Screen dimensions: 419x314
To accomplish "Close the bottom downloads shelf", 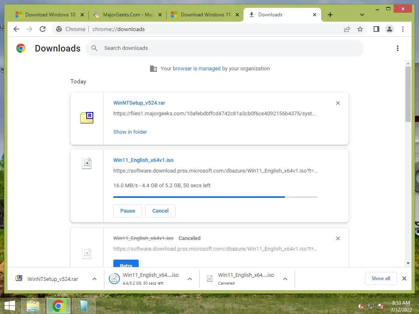I will pos(404,278).
